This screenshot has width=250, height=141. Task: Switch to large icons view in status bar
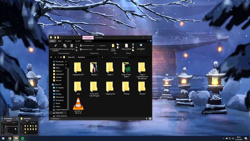[x=150, y=119]
